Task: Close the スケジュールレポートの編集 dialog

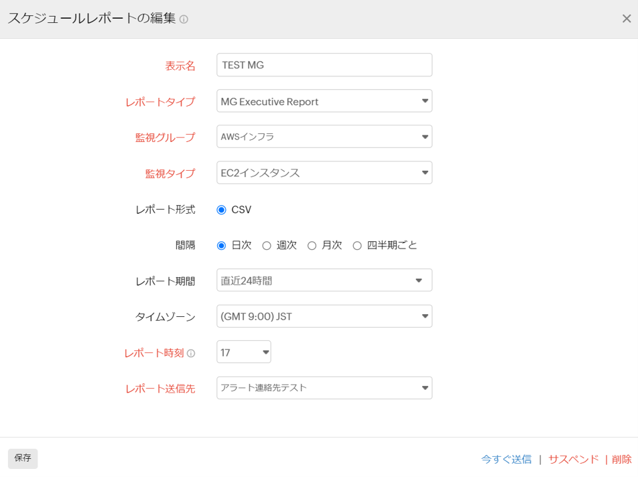Action: (x=626, y=19)
